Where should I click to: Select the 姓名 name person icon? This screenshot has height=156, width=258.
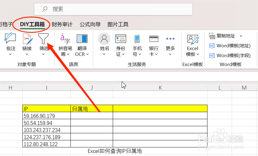click(x=104, y=39)
